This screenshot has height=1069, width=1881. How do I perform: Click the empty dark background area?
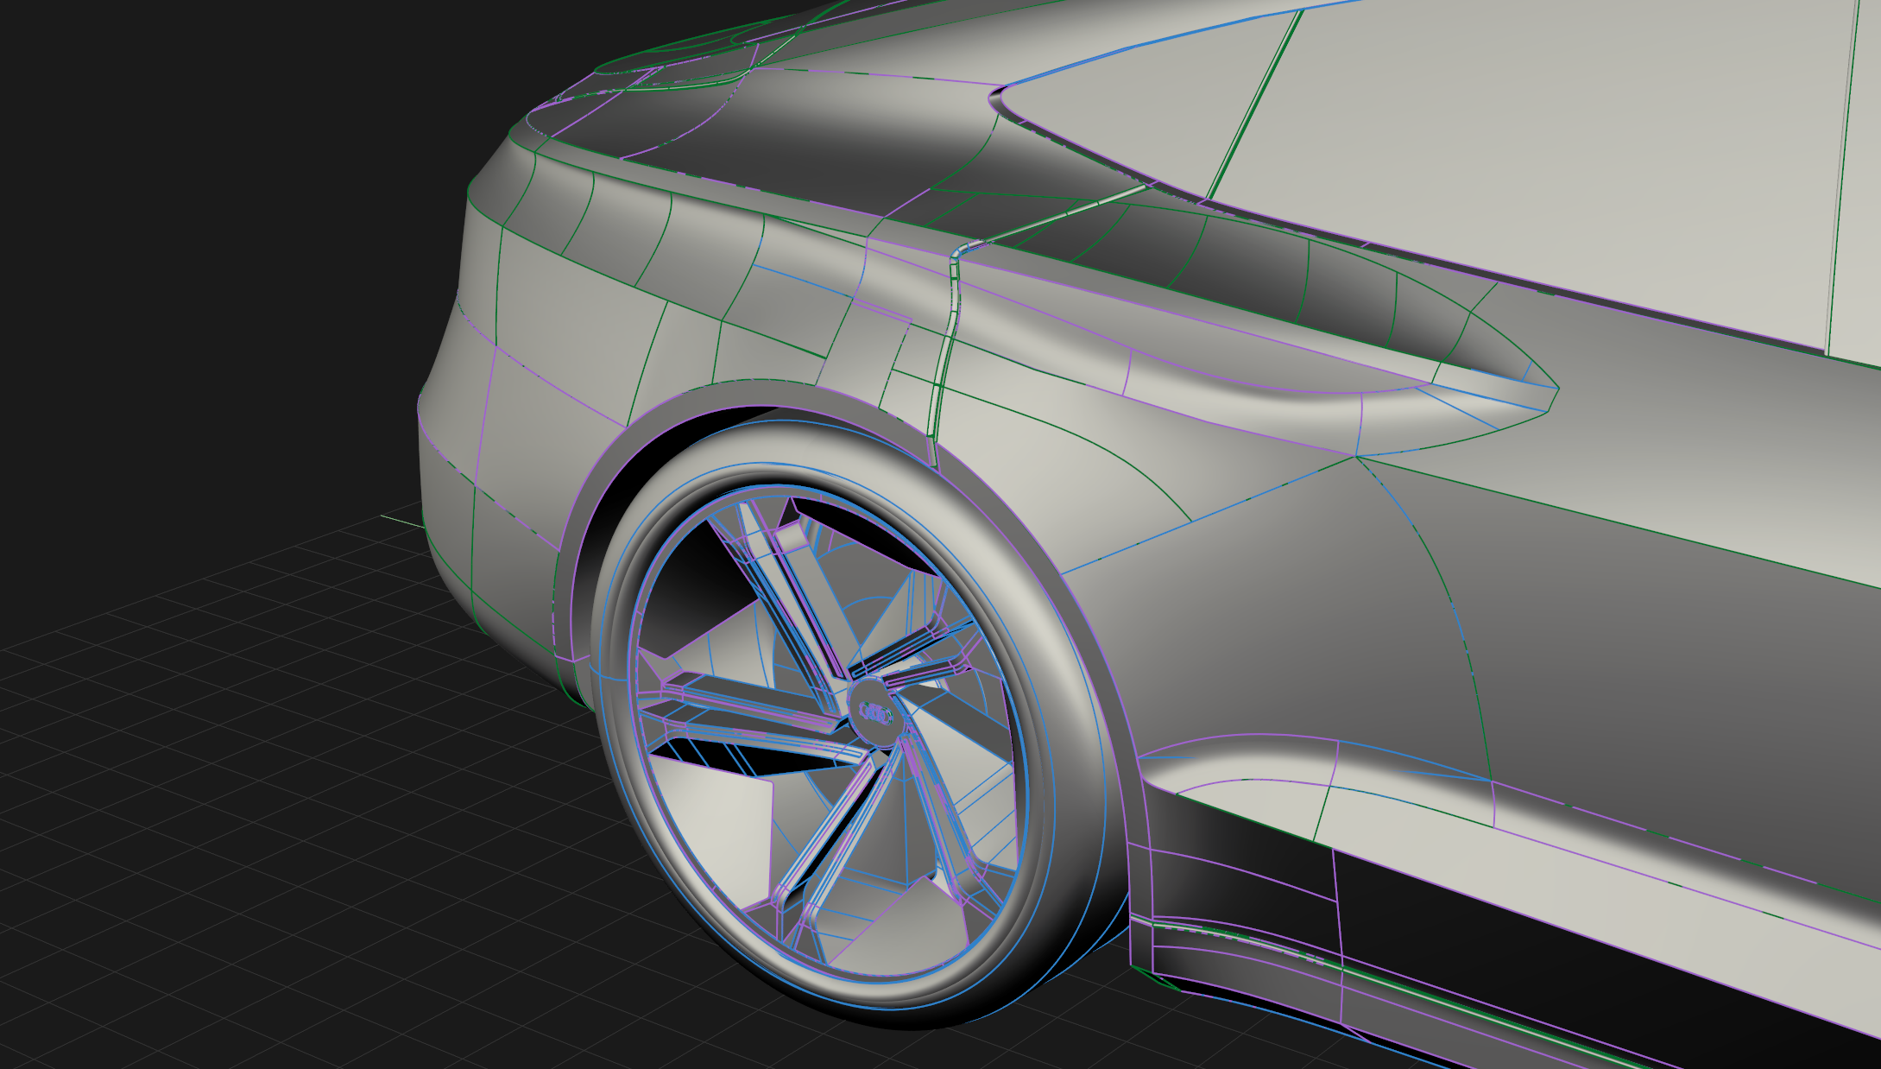[x=216, y=216]
